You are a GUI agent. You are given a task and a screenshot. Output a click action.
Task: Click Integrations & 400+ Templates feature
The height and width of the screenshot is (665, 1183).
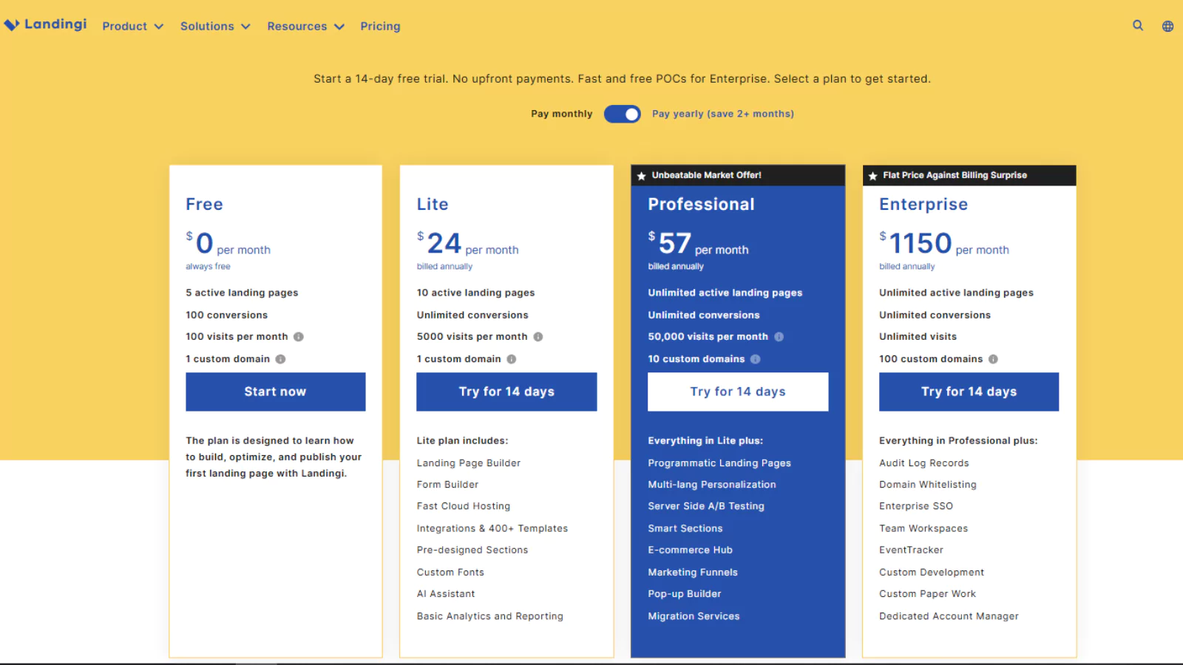point(492,528)
